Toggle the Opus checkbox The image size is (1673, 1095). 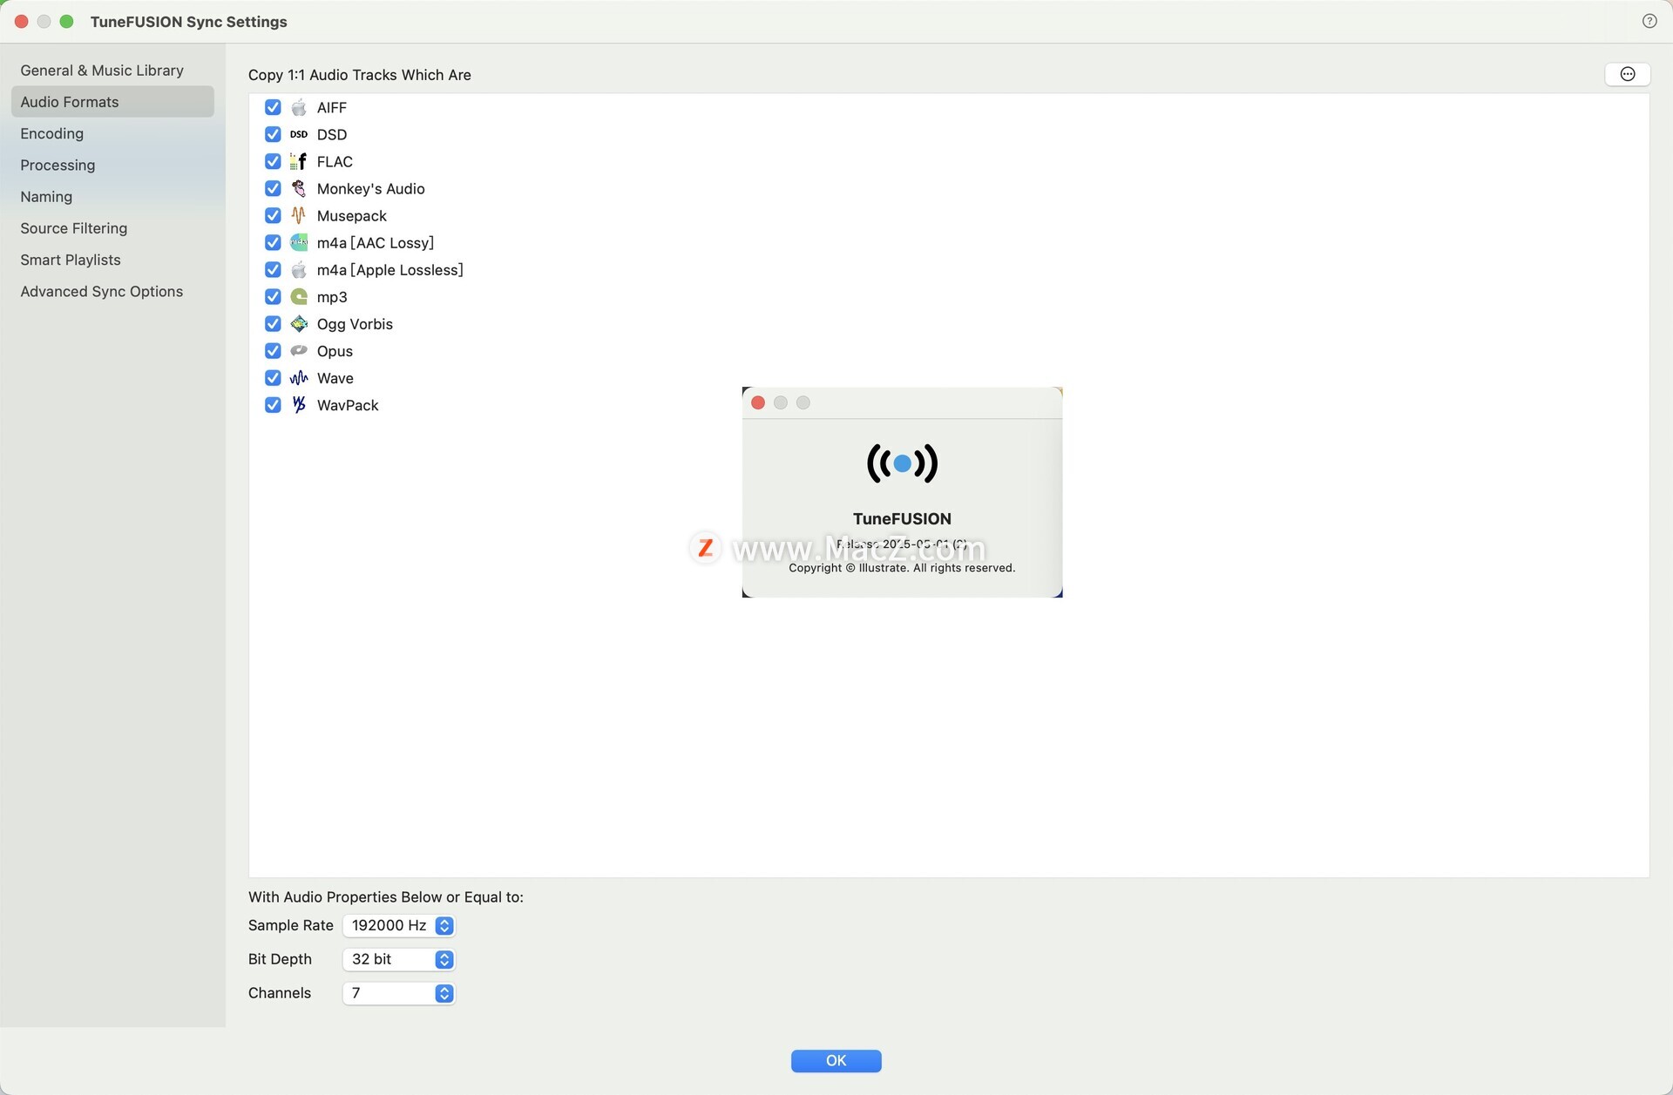[273, 350]
